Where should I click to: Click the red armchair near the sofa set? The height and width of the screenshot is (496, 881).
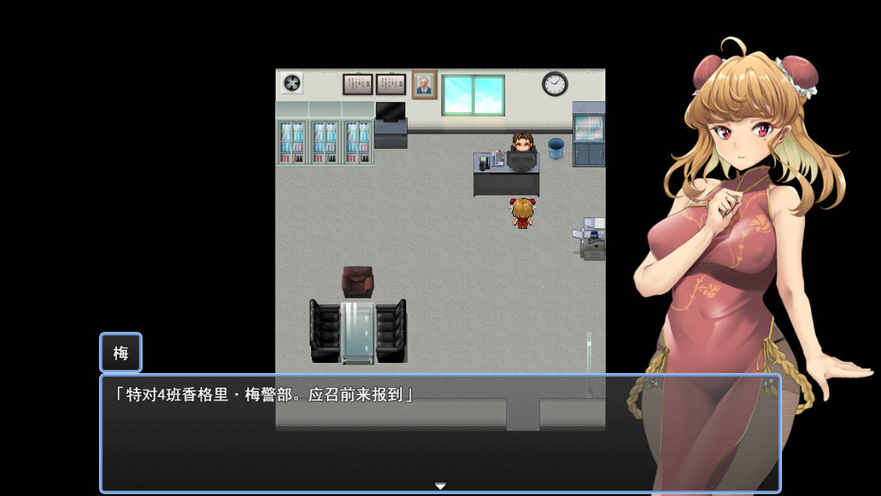point(359,282)
